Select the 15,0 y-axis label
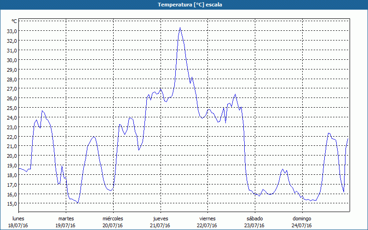This screenshot has width=368, height=230. pos(11,203)
